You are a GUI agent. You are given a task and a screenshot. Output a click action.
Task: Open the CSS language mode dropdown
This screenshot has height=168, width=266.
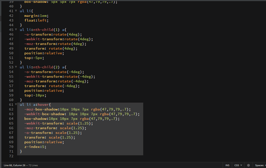238,165
